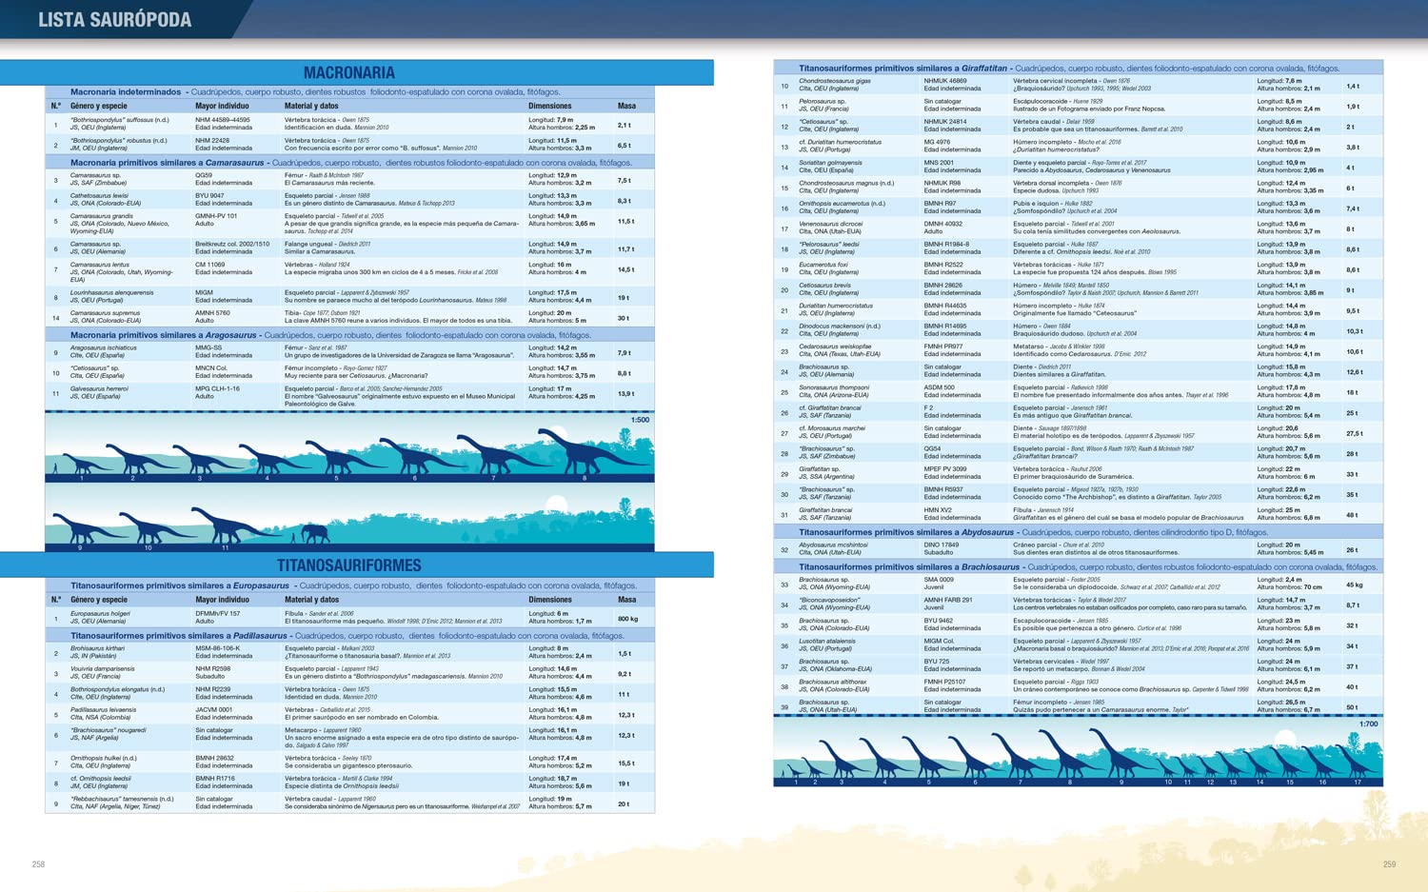Click the '1:700' scale label
Image resolution: width=1428 pixels, height=892 pixels.
(x=1368, y=724)
